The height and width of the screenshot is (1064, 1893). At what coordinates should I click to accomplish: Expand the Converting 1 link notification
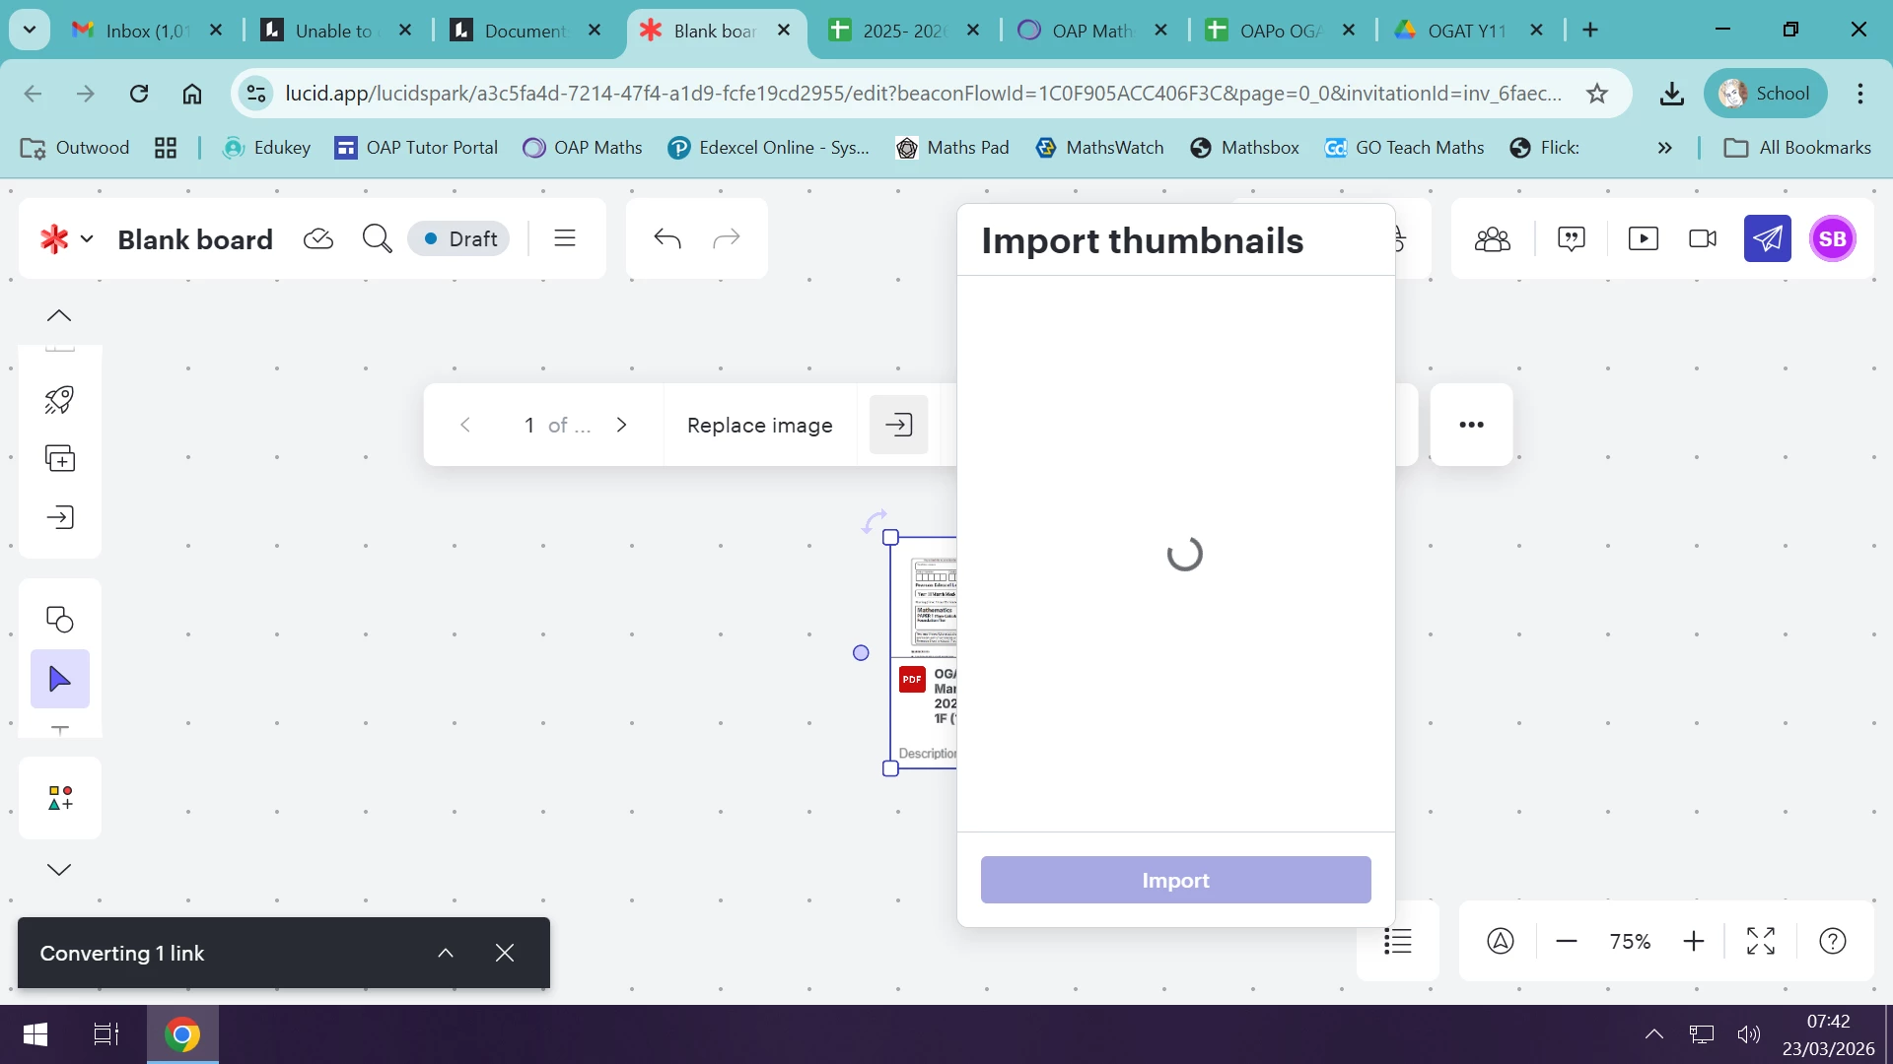tap(446, 953)
